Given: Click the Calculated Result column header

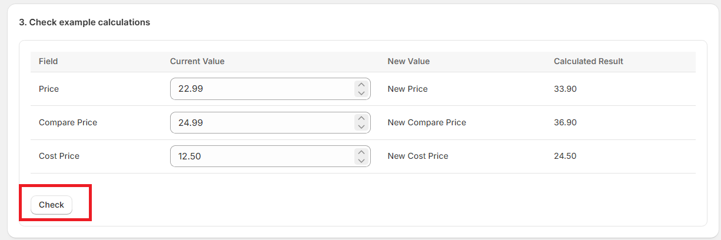Looking at the screenshot, I should pos(588,61).
